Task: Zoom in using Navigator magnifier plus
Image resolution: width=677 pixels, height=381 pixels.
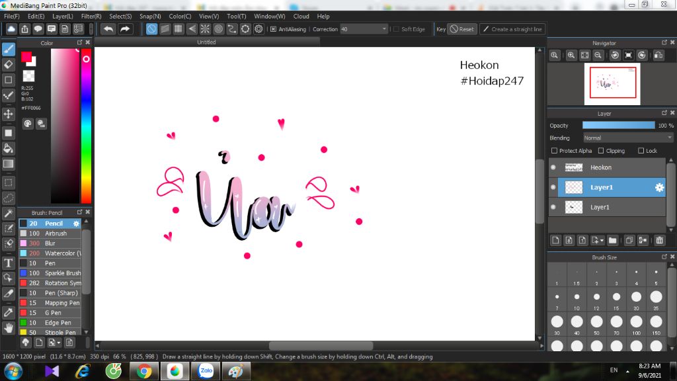Action: click(x=571, y=55)
